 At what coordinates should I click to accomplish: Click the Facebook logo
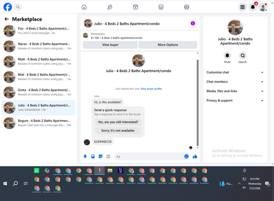[x=8, y=7]
